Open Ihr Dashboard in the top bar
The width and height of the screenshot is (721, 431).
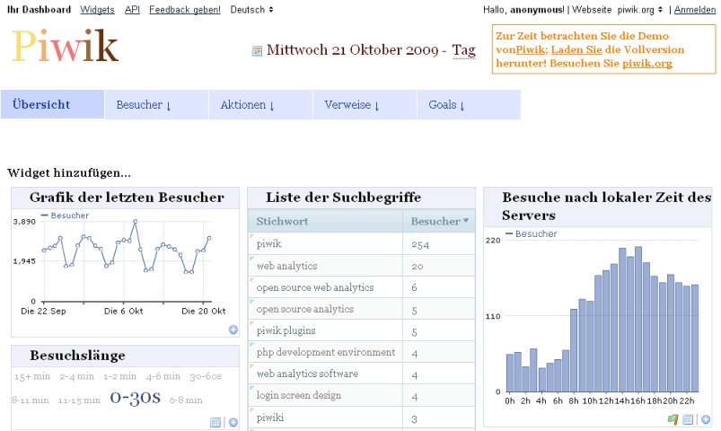point(40,9)
